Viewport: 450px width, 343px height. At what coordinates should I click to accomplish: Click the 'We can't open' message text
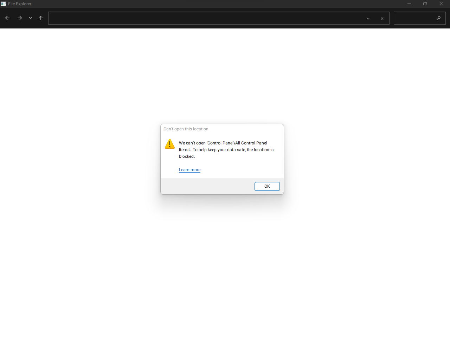[x=226, y=150]
